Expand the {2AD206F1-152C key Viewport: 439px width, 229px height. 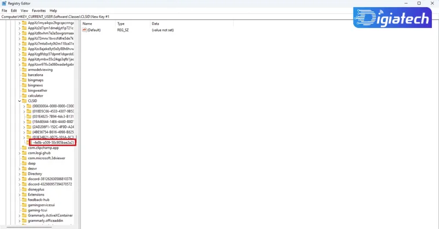click(24, 127)
